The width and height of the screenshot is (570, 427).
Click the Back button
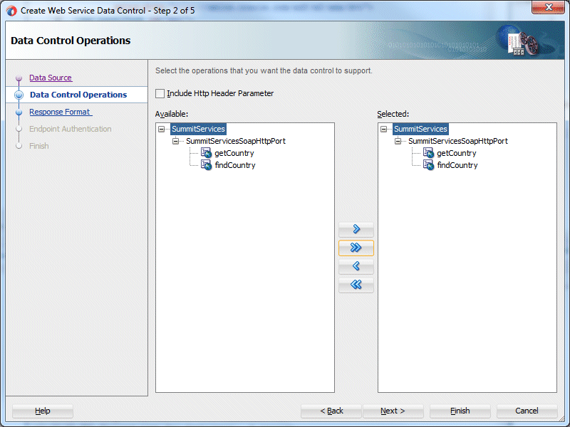331,411
